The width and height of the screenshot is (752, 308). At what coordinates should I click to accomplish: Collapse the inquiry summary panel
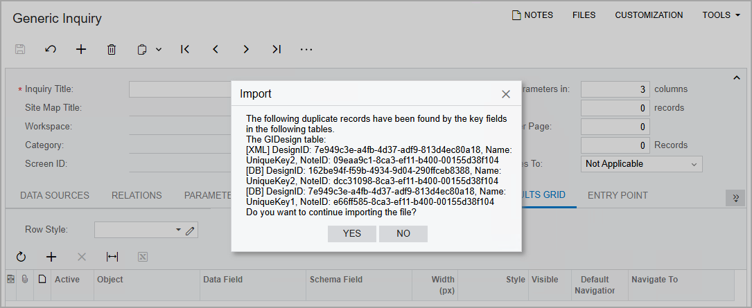[737, 78]
